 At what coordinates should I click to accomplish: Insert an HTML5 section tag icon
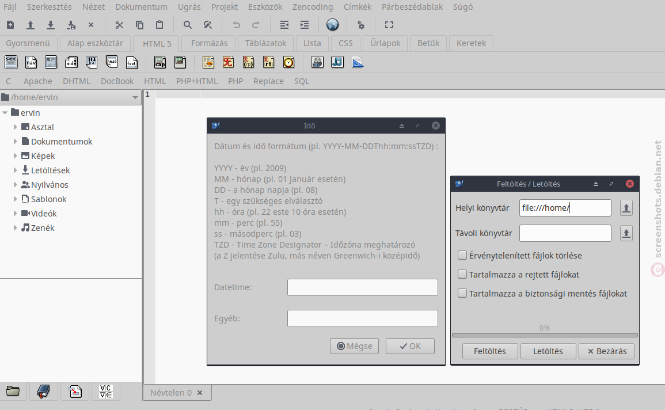click(x=11, y=62)
